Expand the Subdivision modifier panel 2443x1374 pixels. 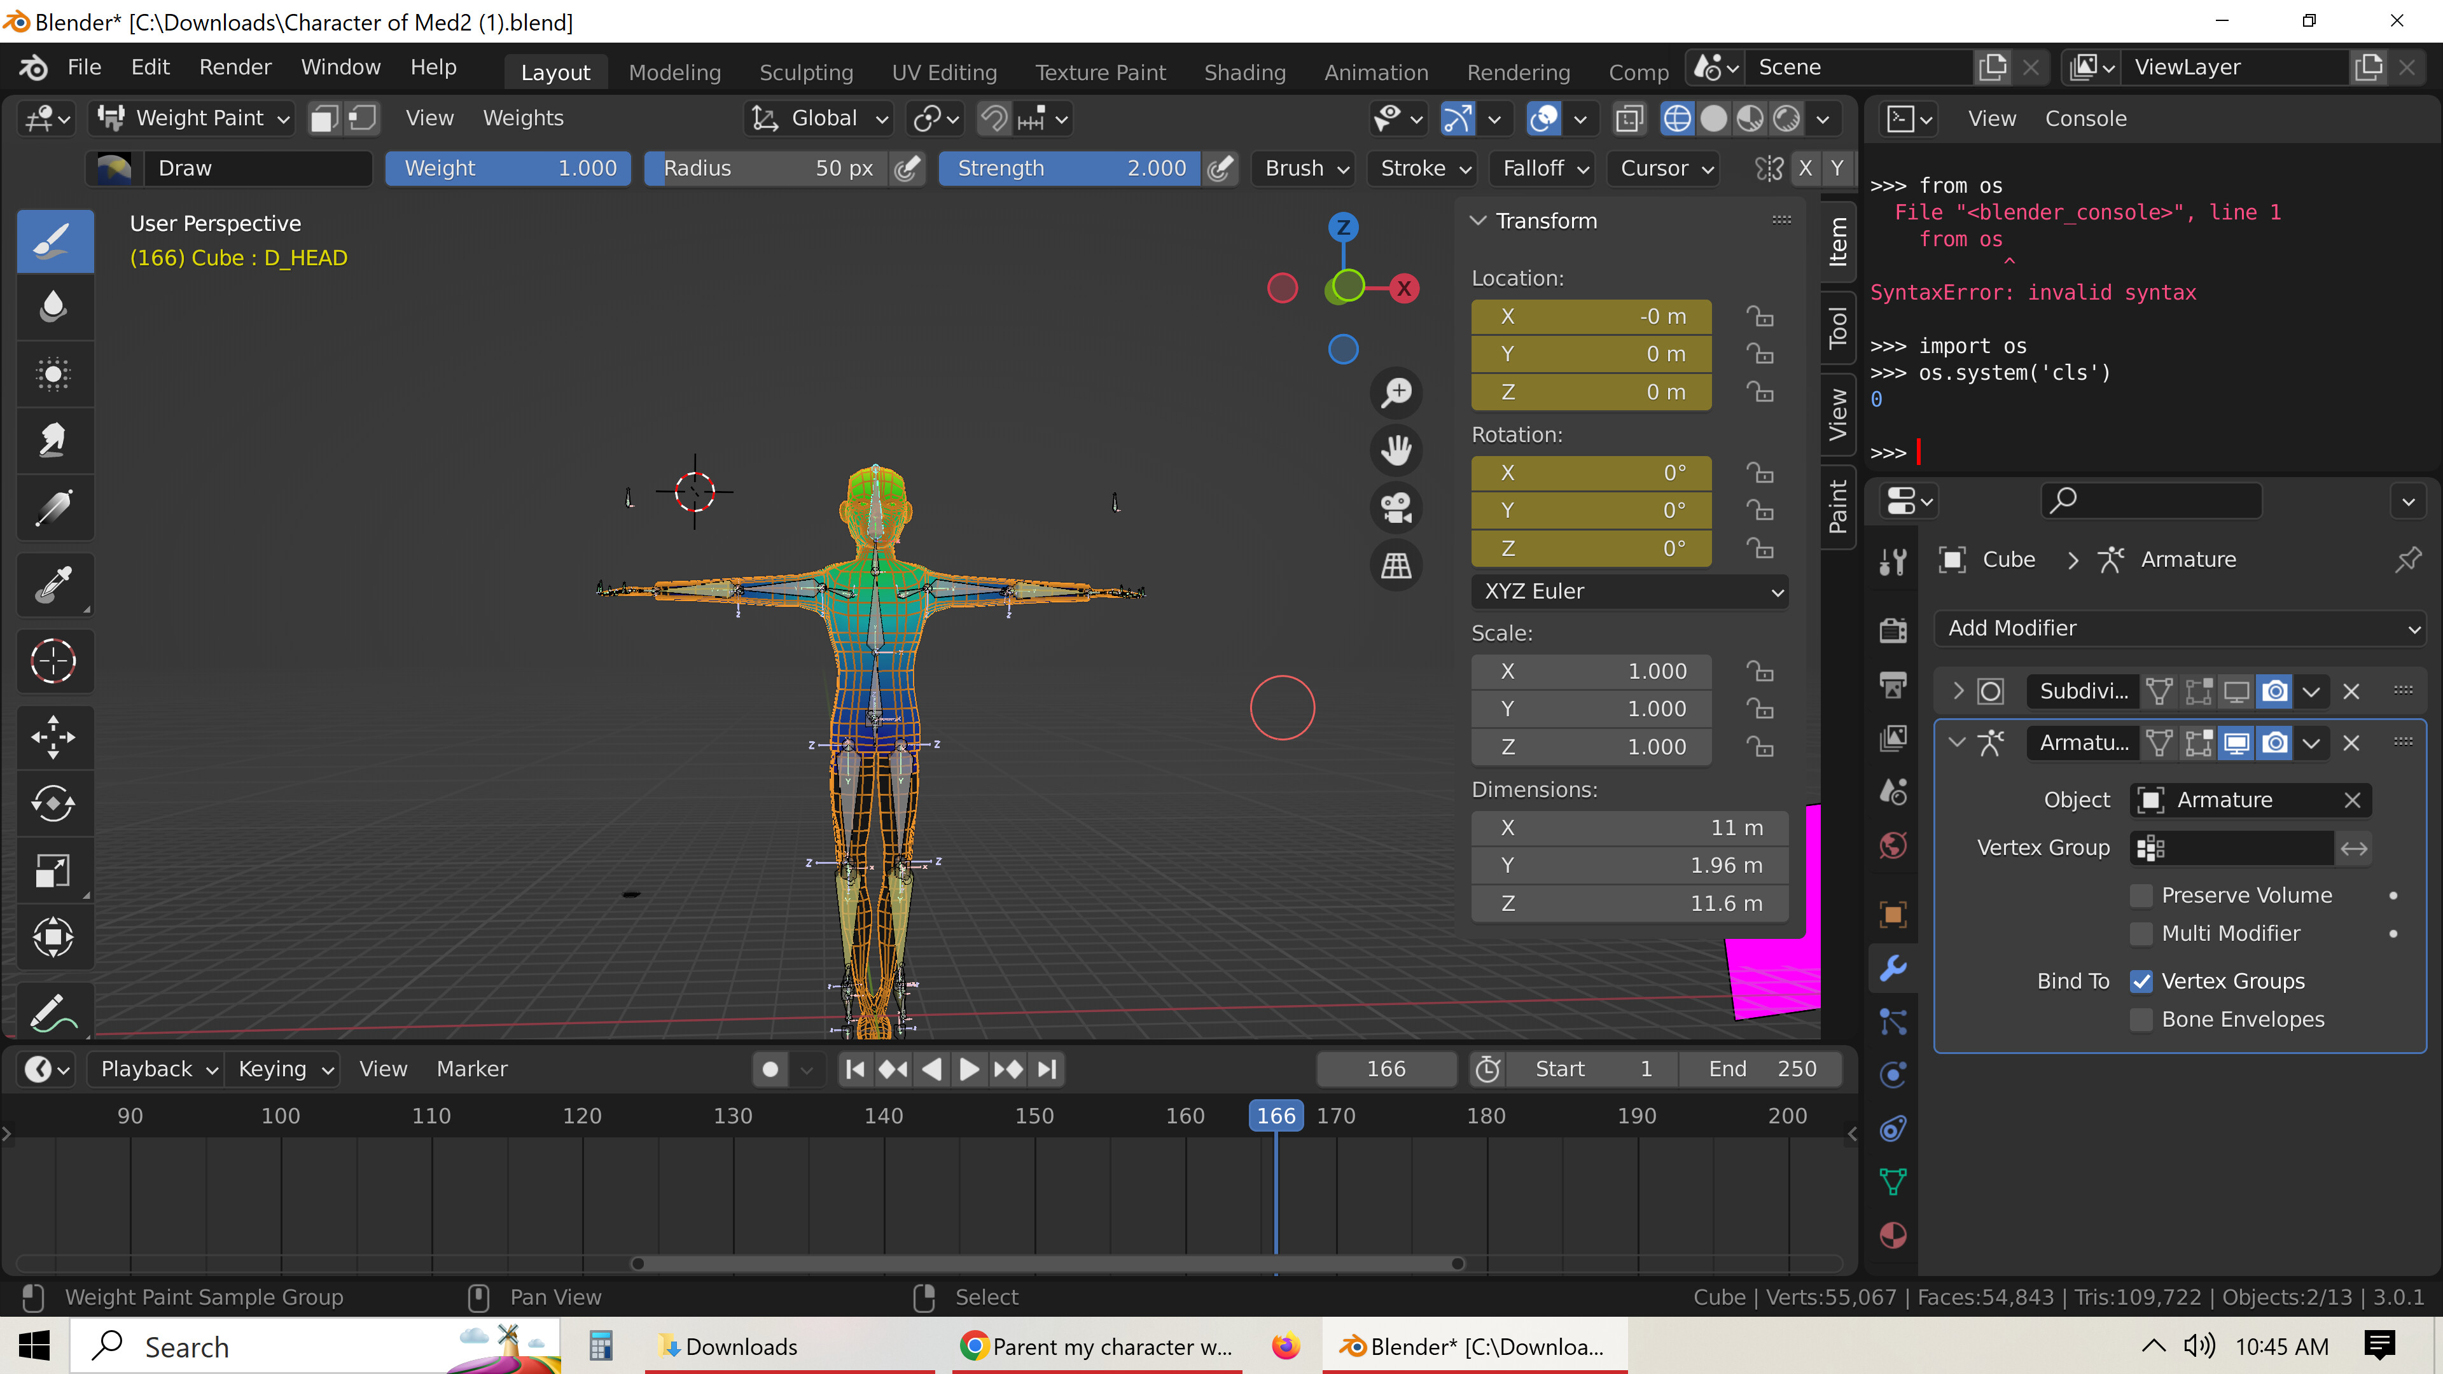[1959, 691]
